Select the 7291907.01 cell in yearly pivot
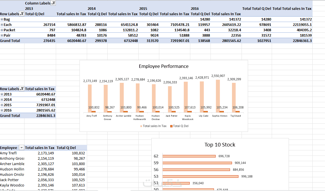325x191 pixels. pyautogui.click(x=40, y=105)
